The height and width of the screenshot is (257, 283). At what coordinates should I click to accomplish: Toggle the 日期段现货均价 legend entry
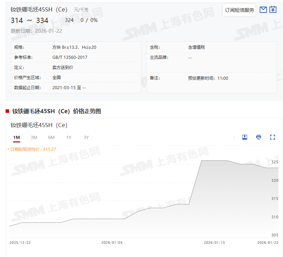(x=33, y=149)
